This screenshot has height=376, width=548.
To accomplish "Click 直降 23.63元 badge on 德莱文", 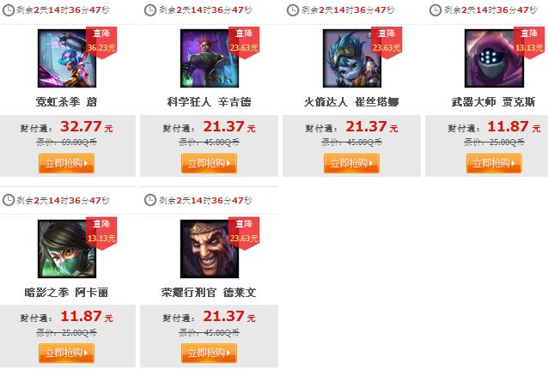I will click(x=244, y=233).
